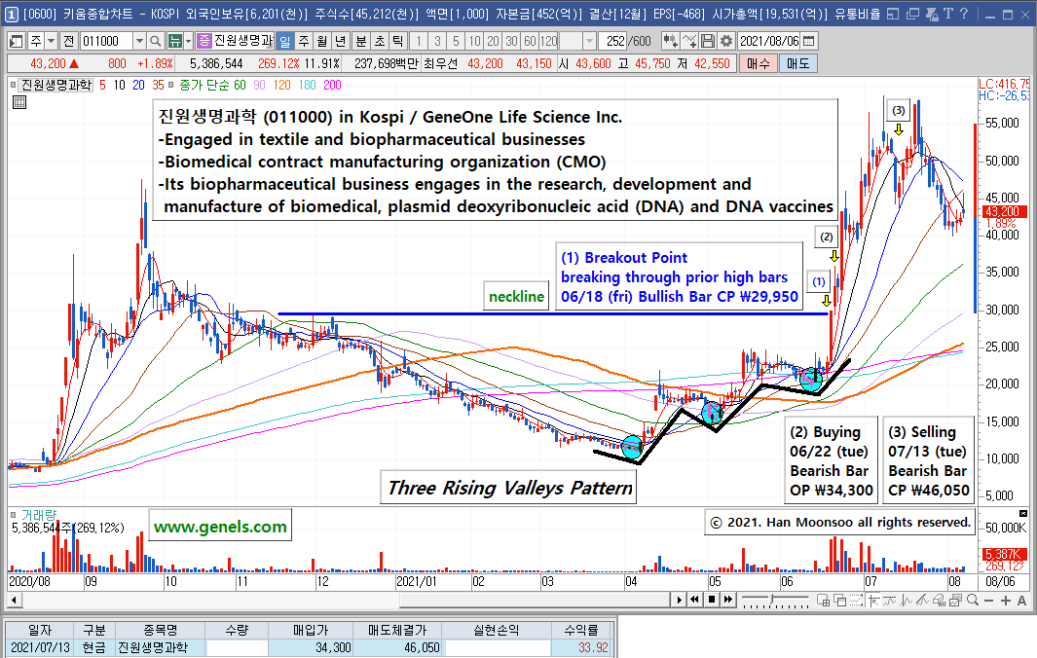Click the eraser tool icon in bottom toolbar
1037x658 pixels.
click(x=939, y=601)
